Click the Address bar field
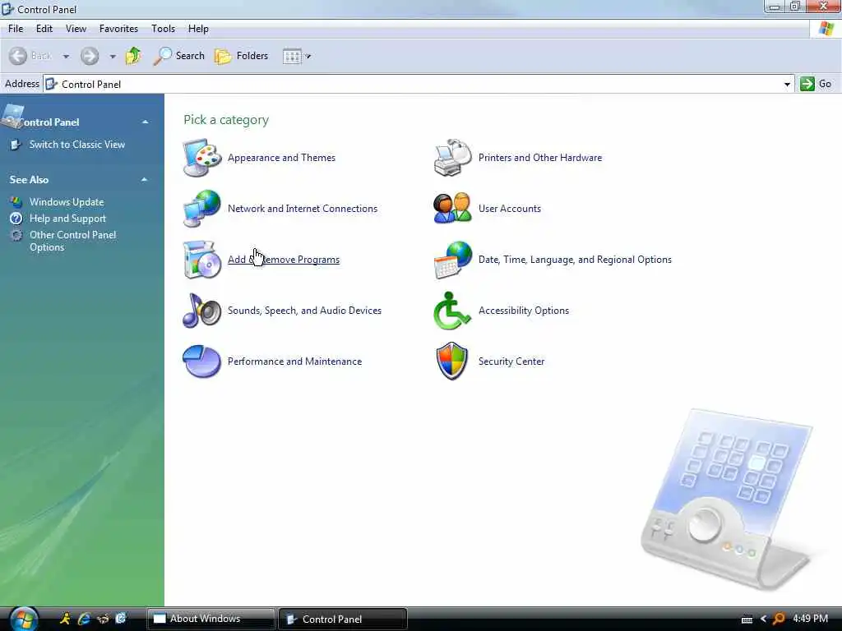Image resolution: width=842 pixels, height=631 pixels. tap(419, 85)
